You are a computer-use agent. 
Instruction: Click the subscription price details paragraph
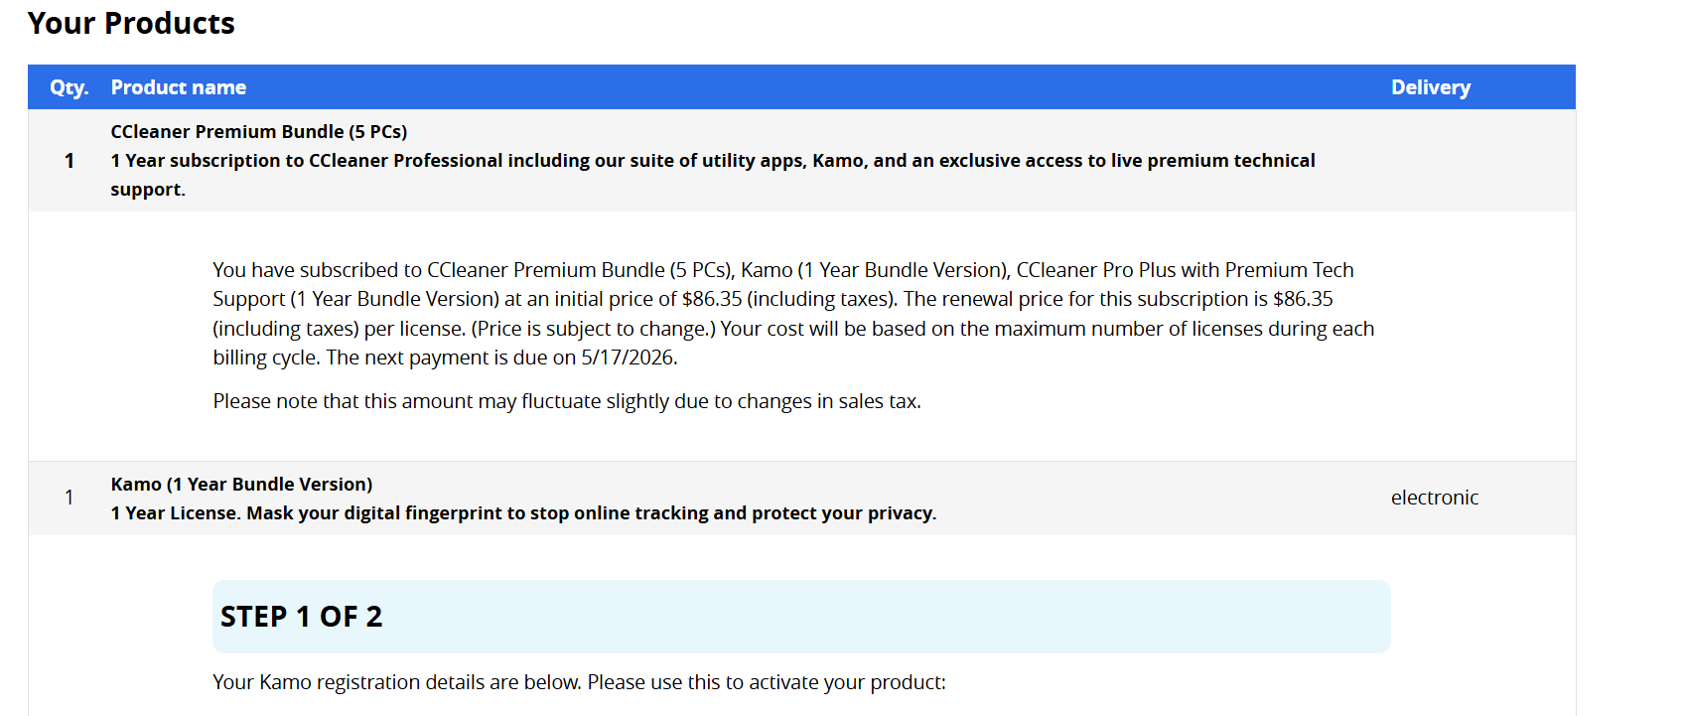coord(793,314)
